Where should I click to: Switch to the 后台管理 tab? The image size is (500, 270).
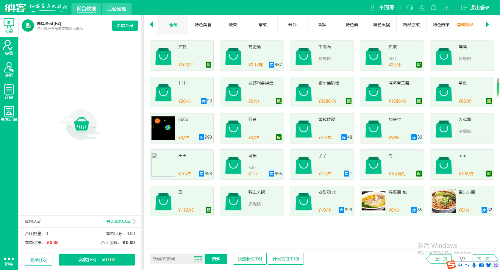(x=116, y=9)
